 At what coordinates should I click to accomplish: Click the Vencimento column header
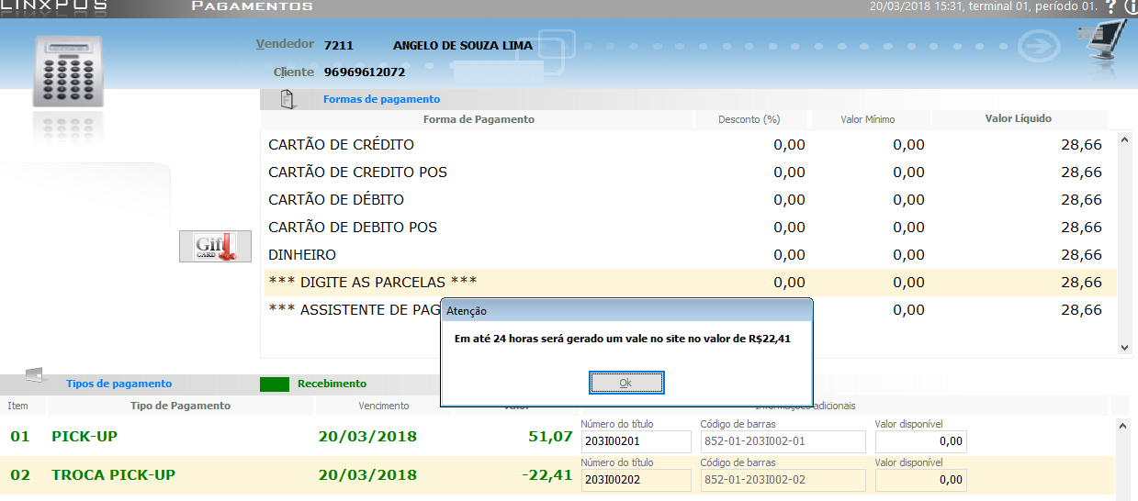[x=384, y=406]
